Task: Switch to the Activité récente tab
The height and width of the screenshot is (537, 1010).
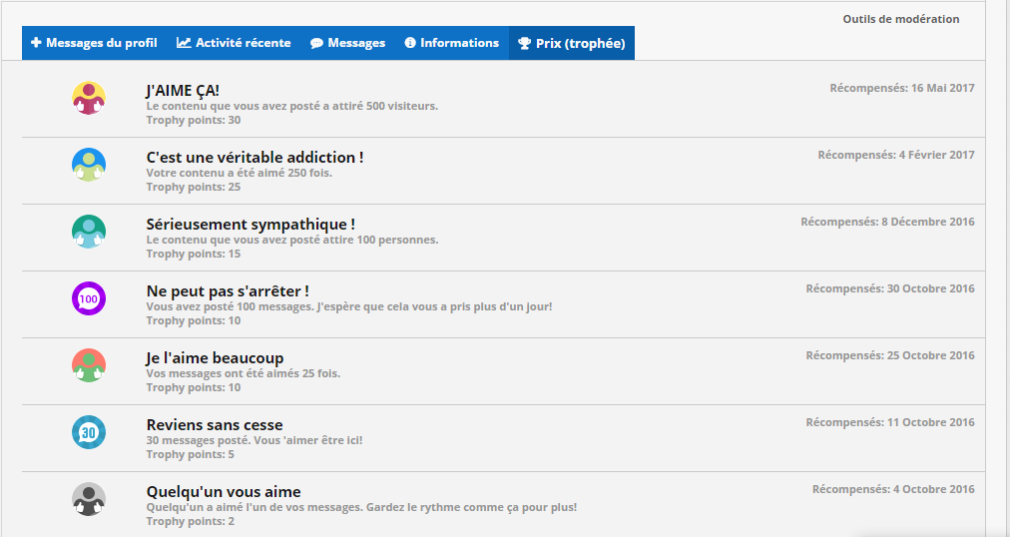Action: coord(234,43)
